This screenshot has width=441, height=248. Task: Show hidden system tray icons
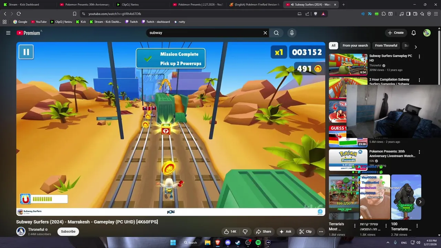pyautogui.click(x=388, y=242)
